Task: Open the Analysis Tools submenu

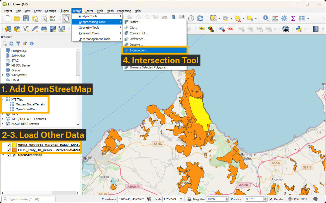Action: [x=97, y=16]
